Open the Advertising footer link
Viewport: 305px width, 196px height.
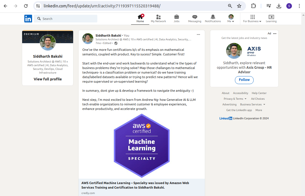[229, 105]
